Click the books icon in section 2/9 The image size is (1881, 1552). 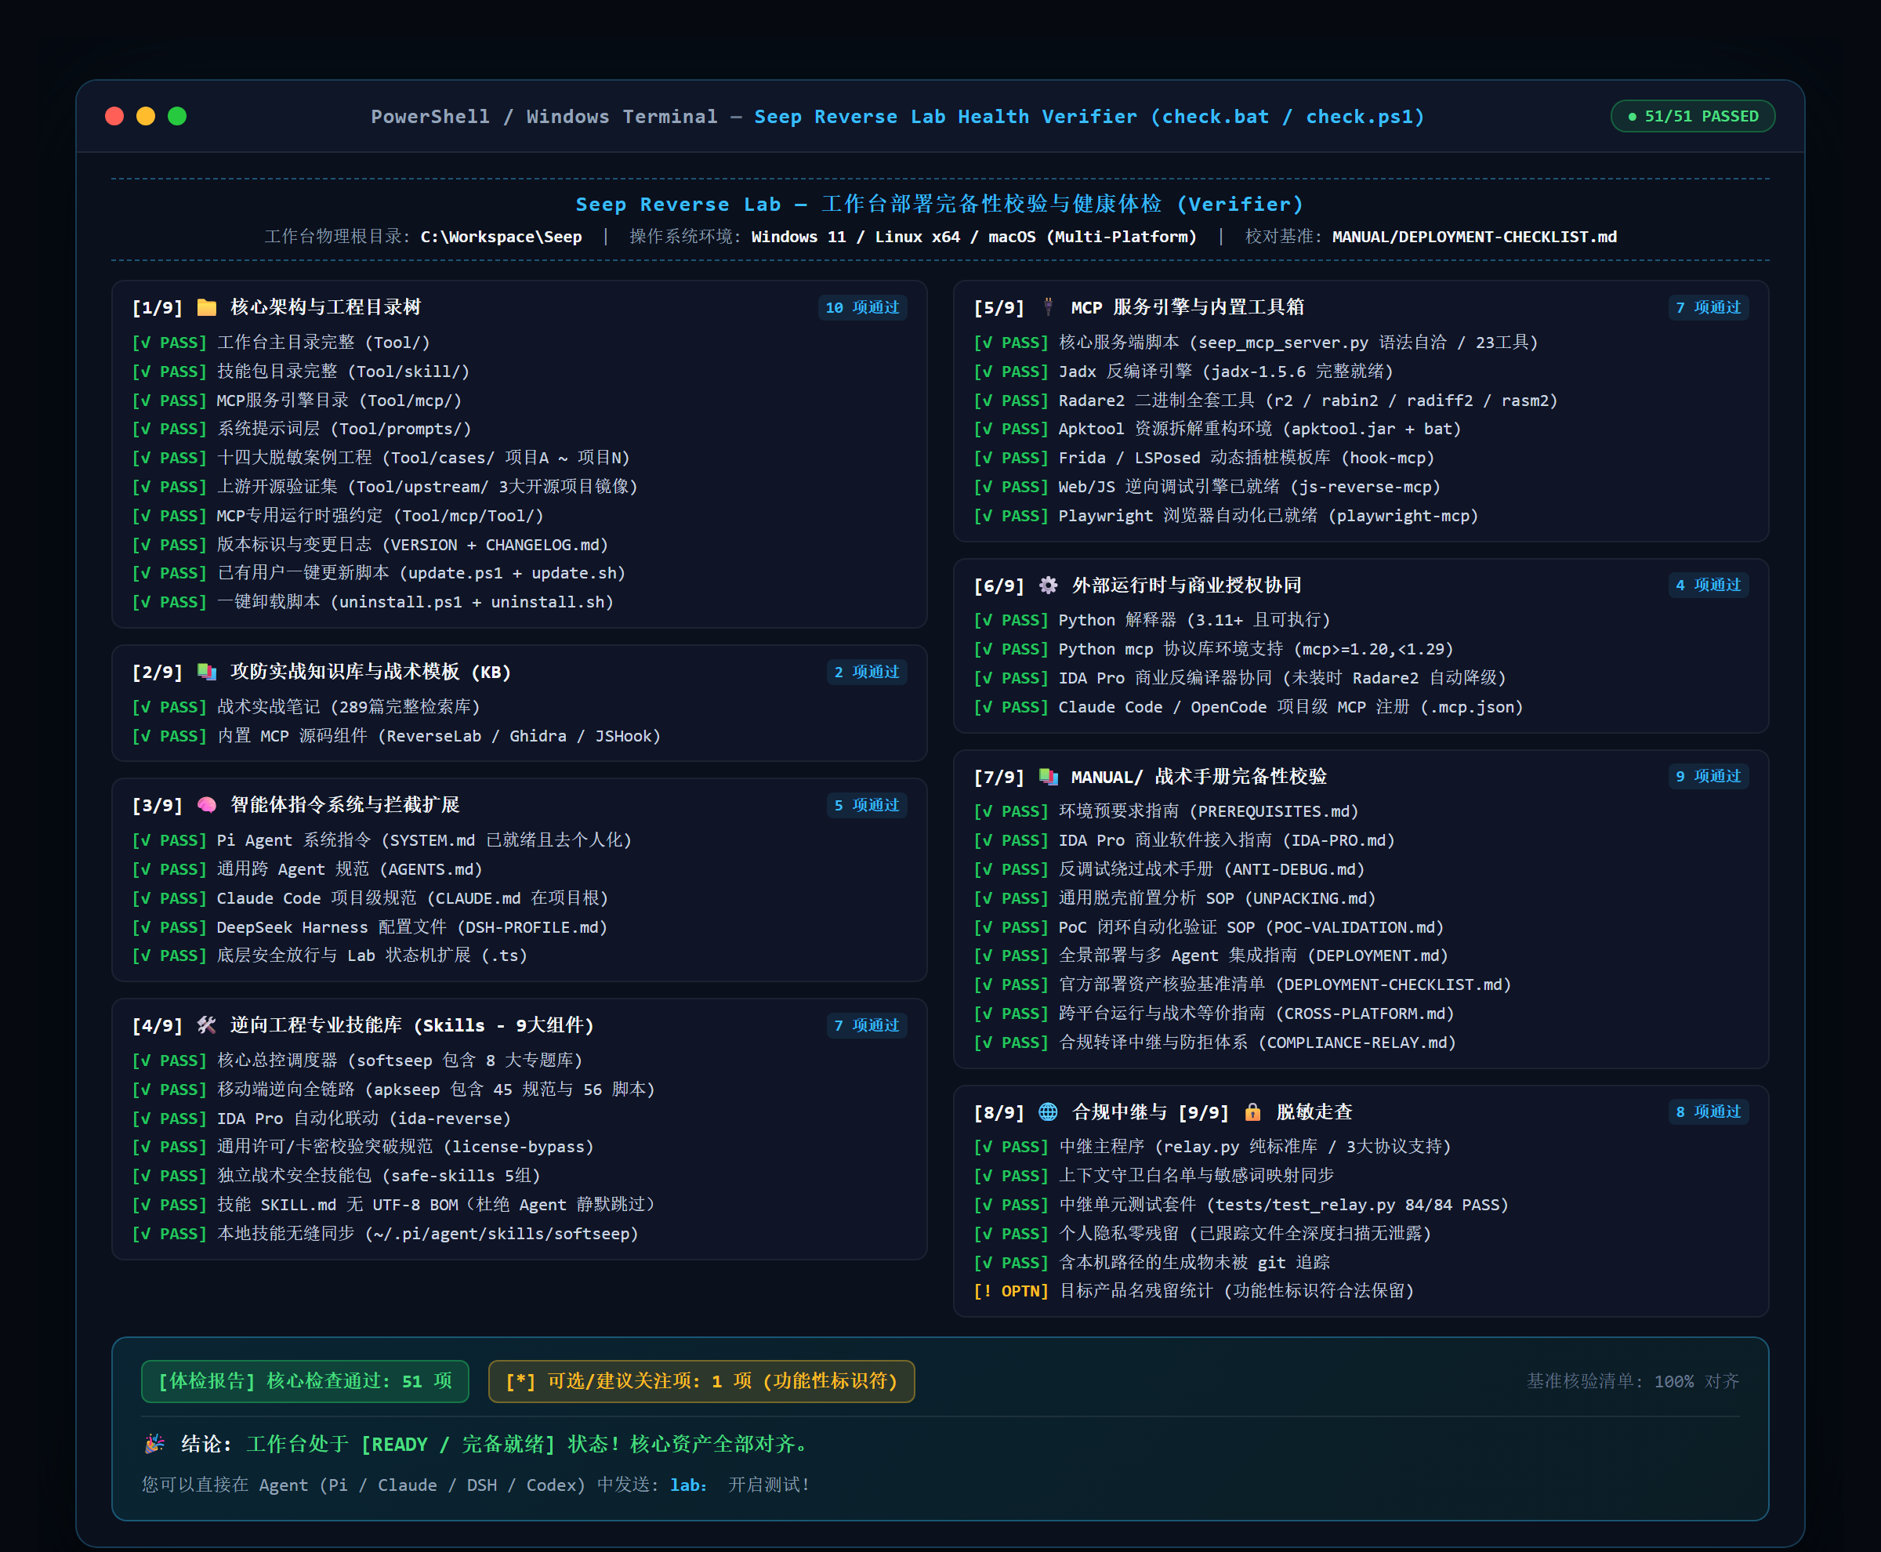(x=206, y=672)
